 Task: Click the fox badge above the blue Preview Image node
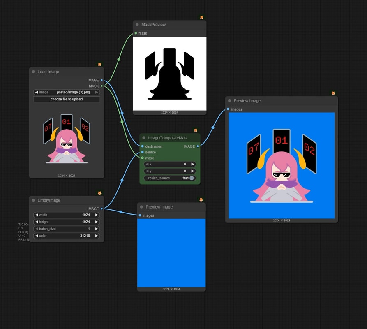pos(201,199)
